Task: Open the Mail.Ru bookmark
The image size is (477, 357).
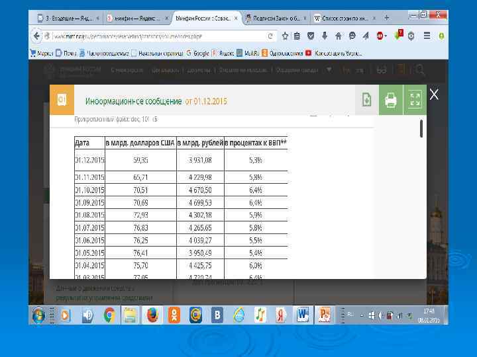Action: pyautogui.click(x=248, y=54)
